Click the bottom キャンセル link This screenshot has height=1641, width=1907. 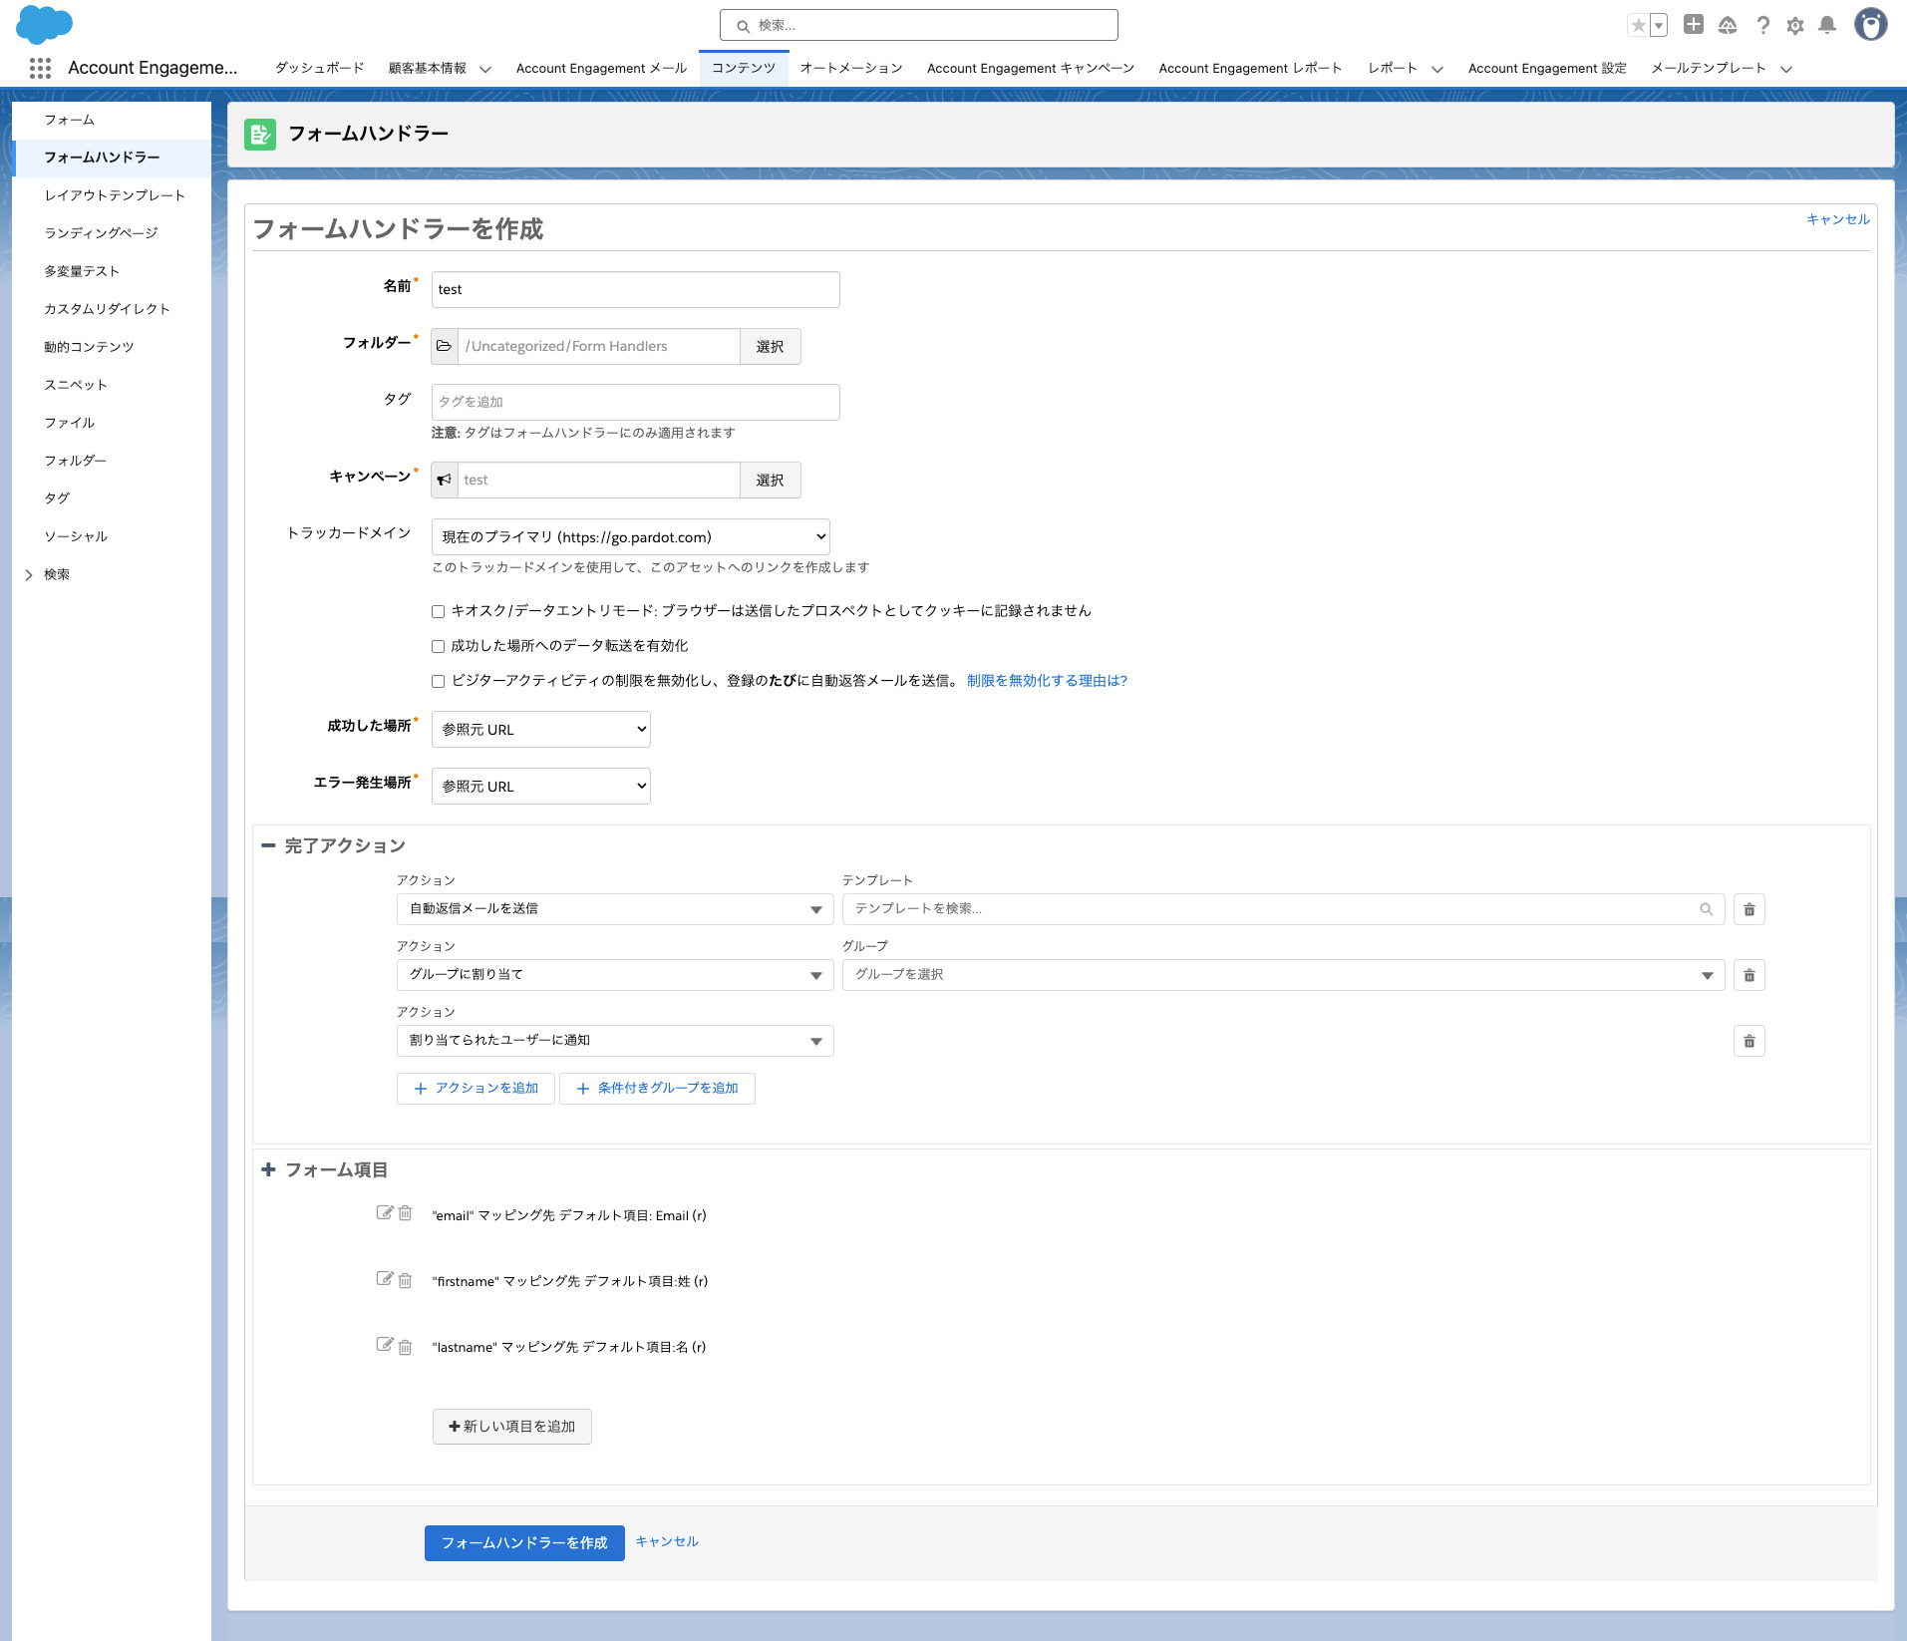pos(667,1541)
